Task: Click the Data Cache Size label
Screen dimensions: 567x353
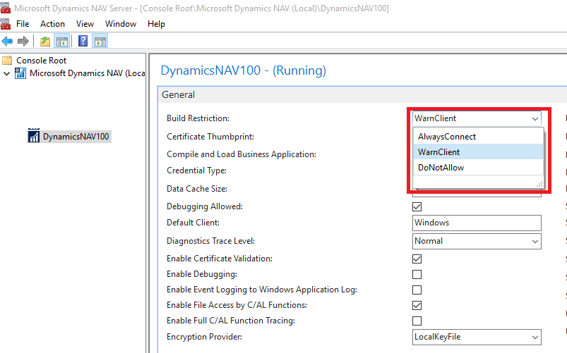Action: tap(197, 189)
